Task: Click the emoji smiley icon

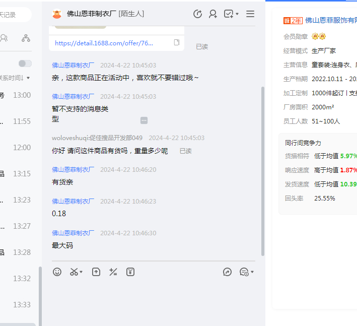Action: (x=57, y=272)
